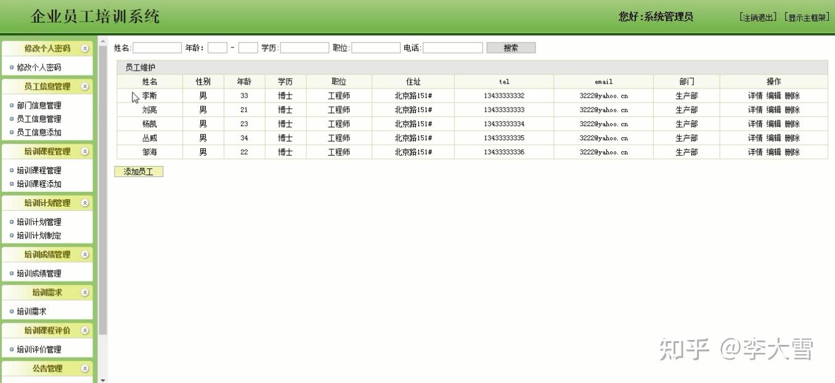Click the collapse icon on 修改个人密码 header
The width and height of the screenshot is (835, 383).
pyautogui.click(x=84, y=48)
